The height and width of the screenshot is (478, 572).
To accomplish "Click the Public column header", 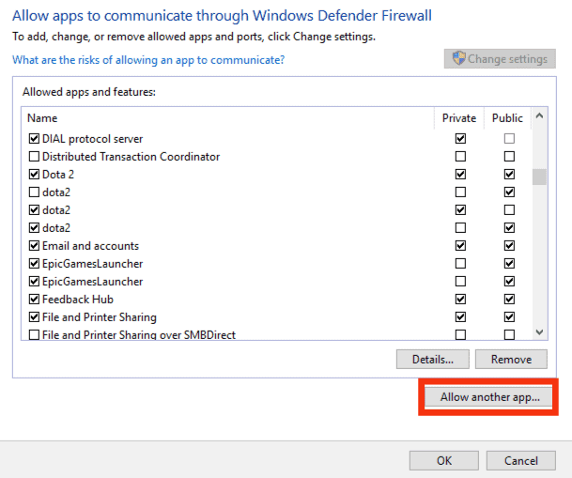I will (x=507, y=118).
